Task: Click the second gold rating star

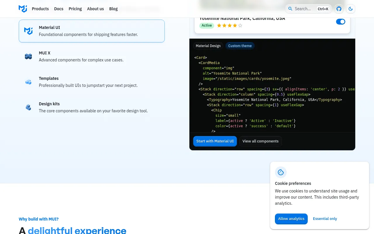Action: (224, 25)
